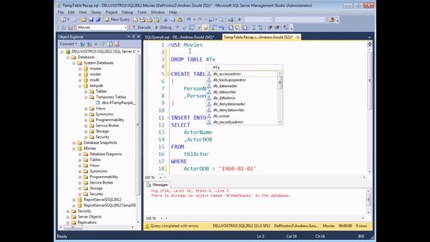Click the Stop icon in Object Explorer toolbar
430x242 pixels.
(95, 44)
